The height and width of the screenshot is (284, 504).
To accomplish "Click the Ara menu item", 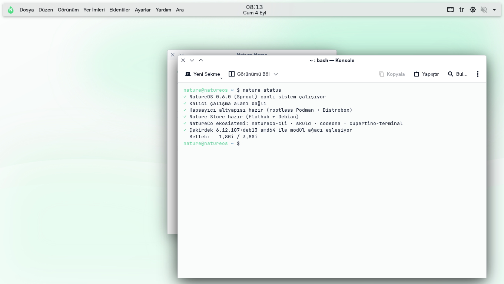I will (180, 10).
